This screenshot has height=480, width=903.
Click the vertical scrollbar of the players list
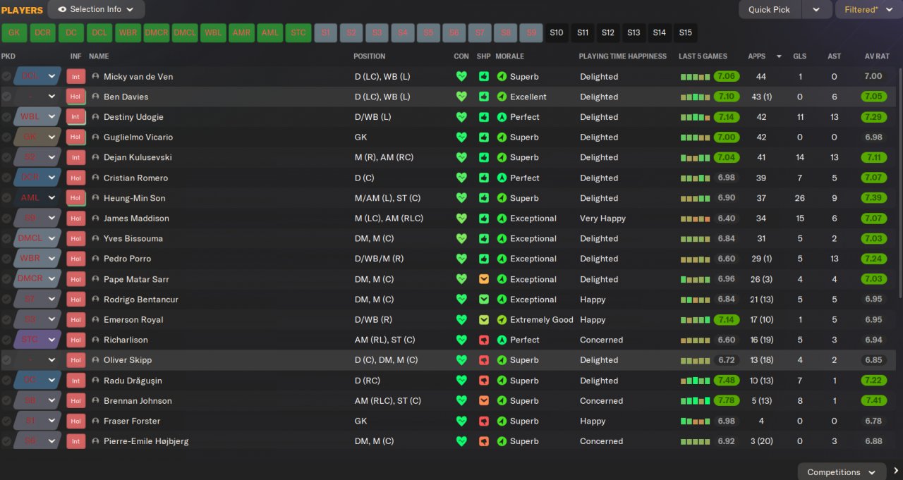click(x=899, y=182)
